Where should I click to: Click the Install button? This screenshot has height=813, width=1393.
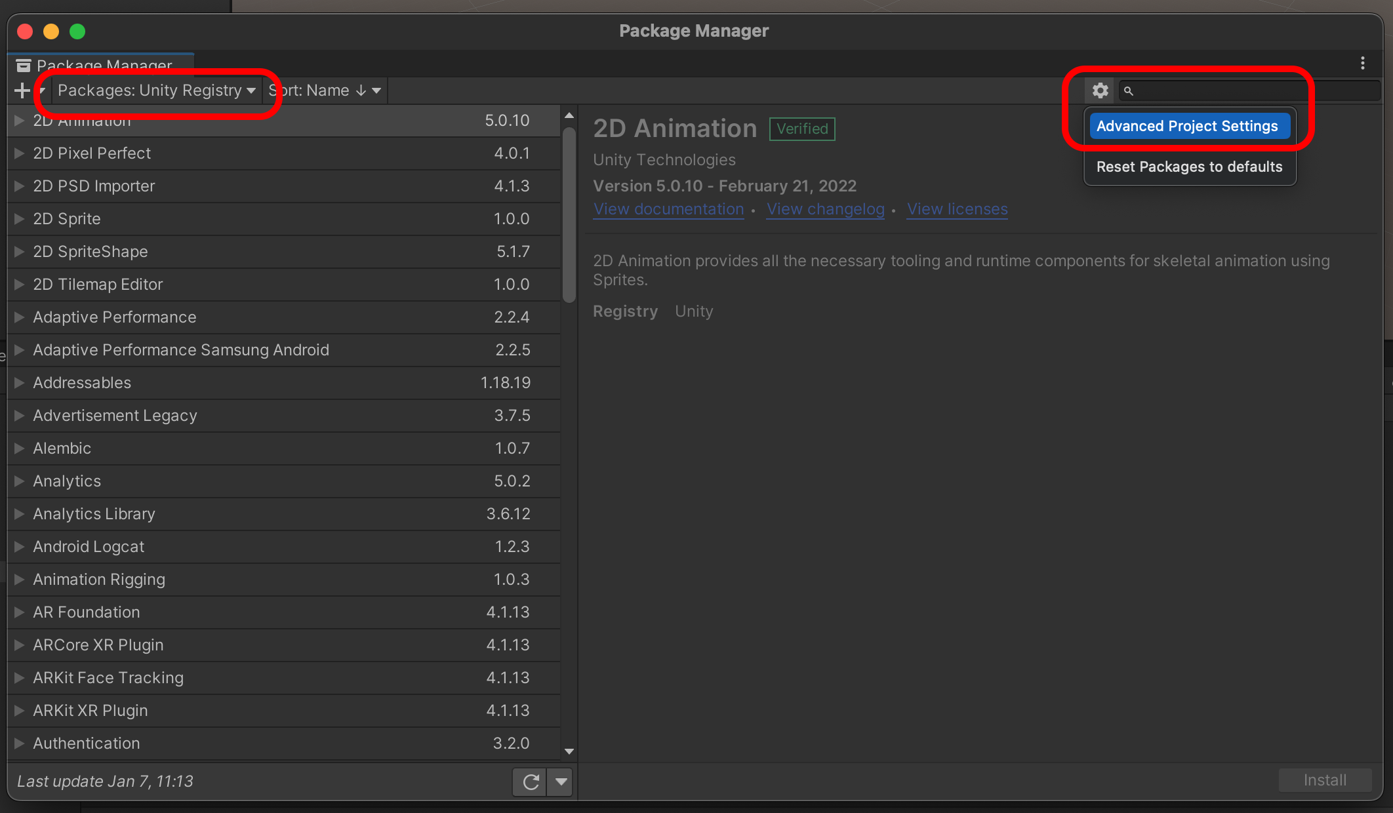(1325, 780)
